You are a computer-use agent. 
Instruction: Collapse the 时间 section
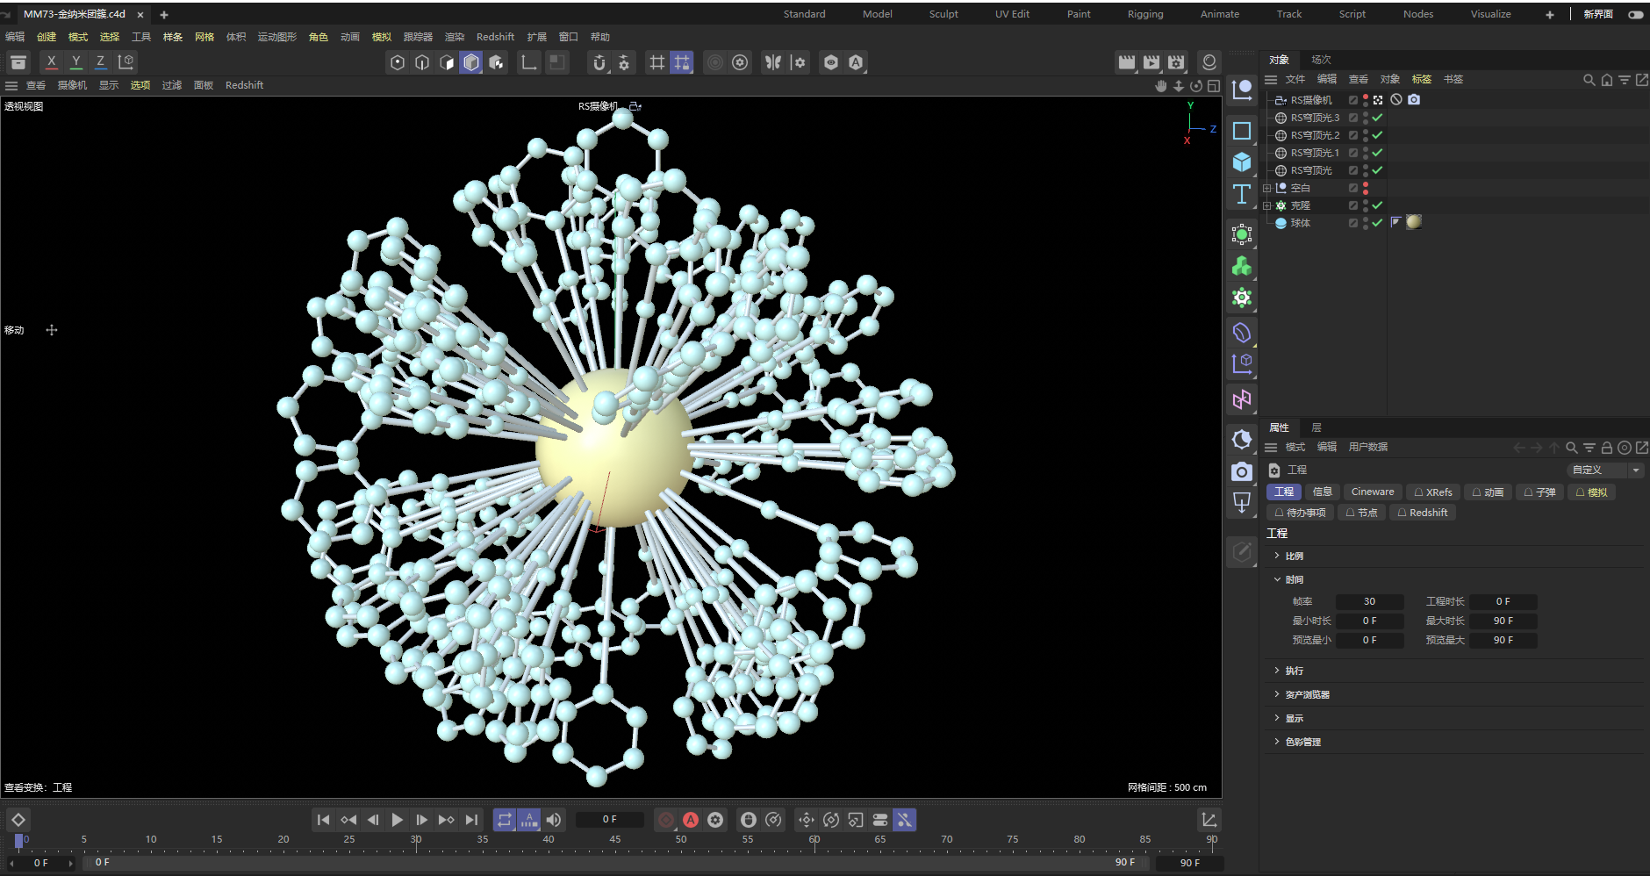(1277, 579)
